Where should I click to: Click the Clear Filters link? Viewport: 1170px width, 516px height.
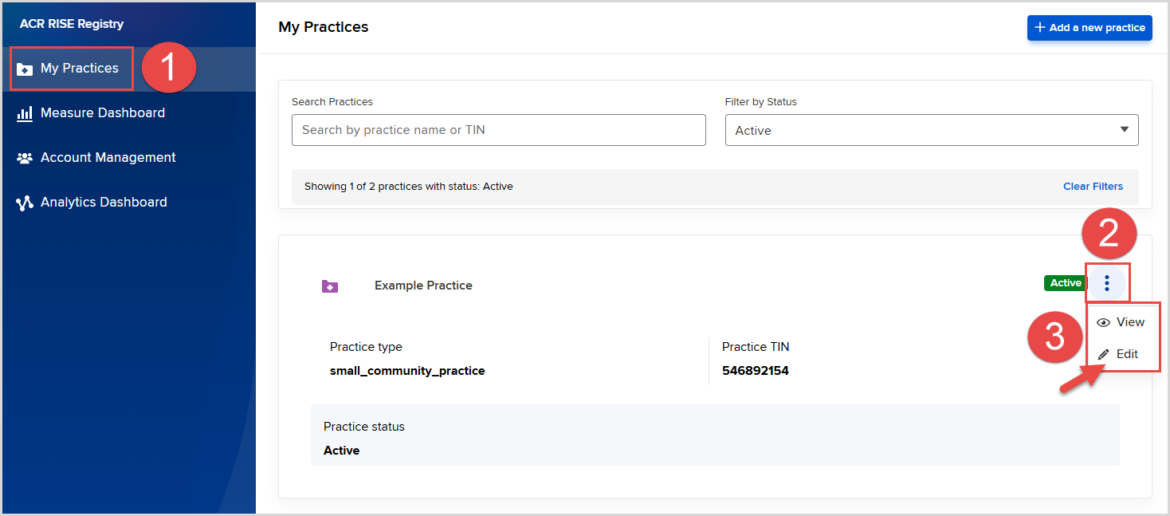[x=1093, y=187]
